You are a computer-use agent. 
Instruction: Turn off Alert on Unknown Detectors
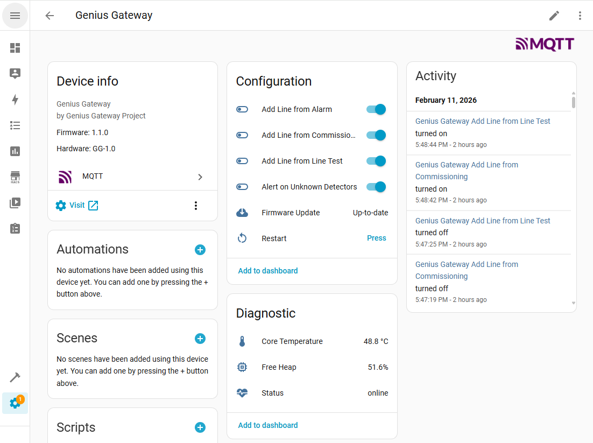376,187
